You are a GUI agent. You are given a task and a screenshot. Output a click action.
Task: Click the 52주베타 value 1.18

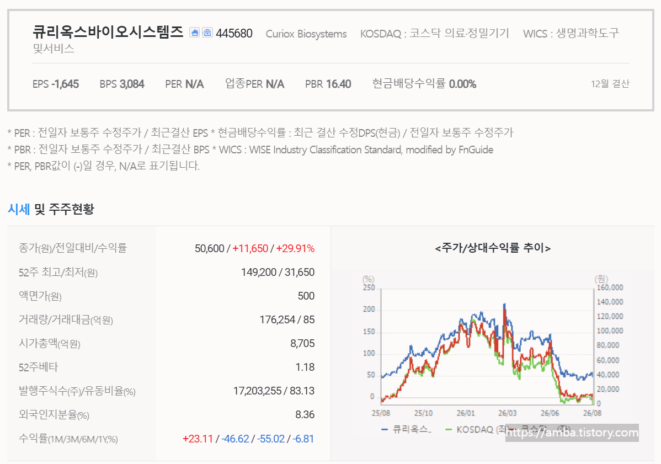click(x=305, y=367)
